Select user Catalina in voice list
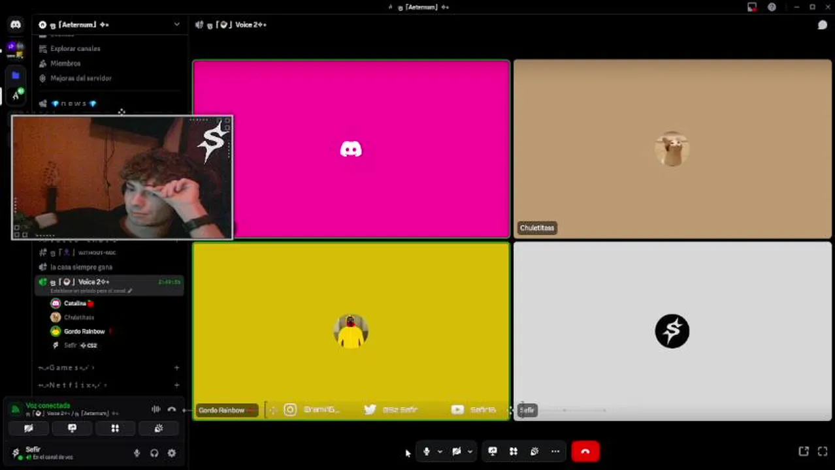The width and height of the screenshot is (835, 470). click(75, 304)
